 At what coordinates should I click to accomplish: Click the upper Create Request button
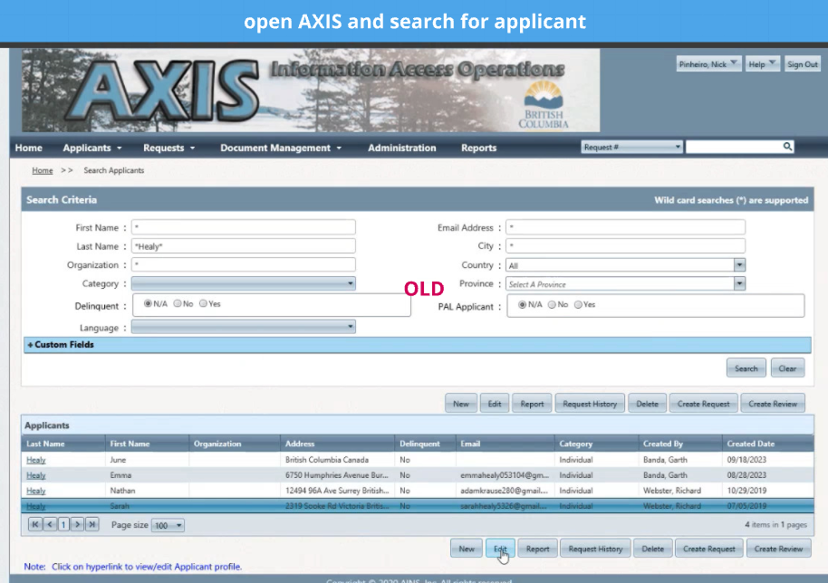tap(703, 404)
